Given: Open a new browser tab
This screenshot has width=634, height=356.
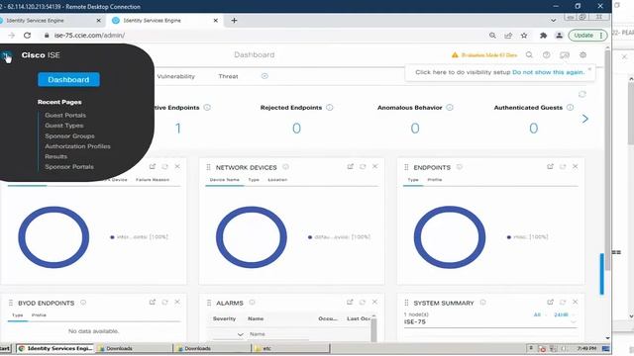Looking at the screenshot, I should [x=234, y=21].
